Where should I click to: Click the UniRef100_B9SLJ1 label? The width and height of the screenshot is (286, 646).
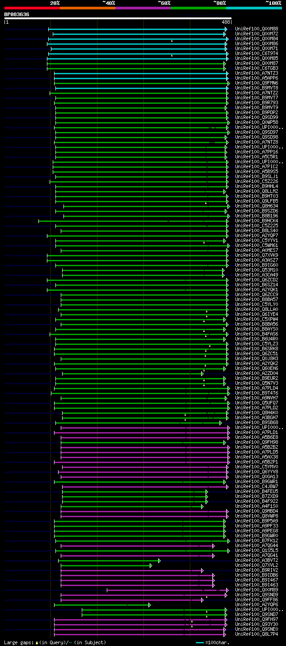pos(257,176)
